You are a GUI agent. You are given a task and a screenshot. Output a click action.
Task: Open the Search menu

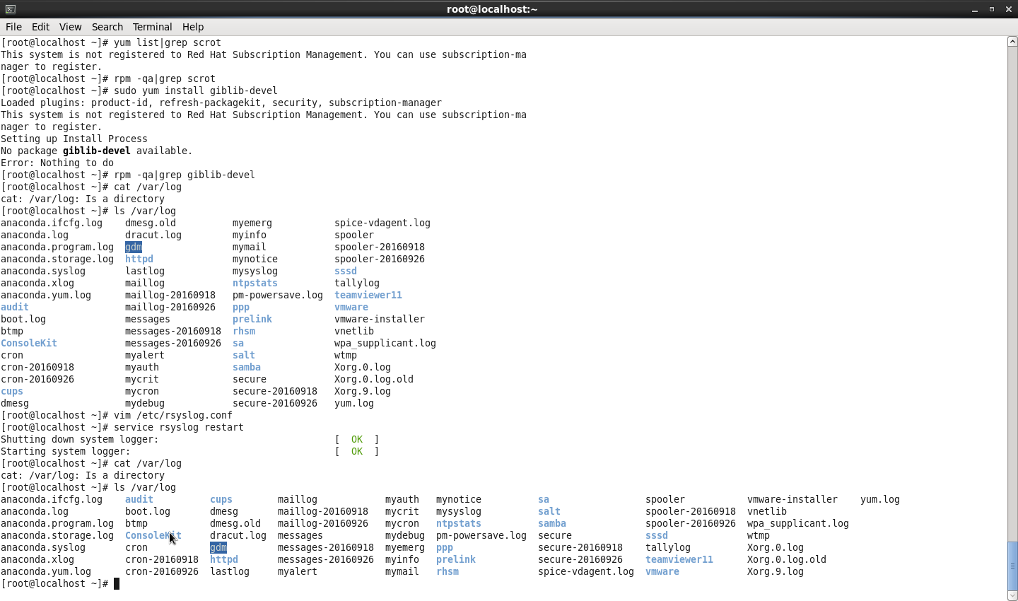(x=107, y=27)
